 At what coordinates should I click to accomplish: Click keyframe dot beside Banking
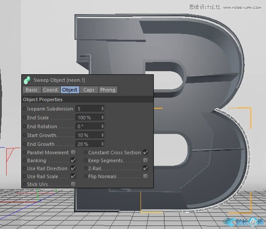[24, 160]
